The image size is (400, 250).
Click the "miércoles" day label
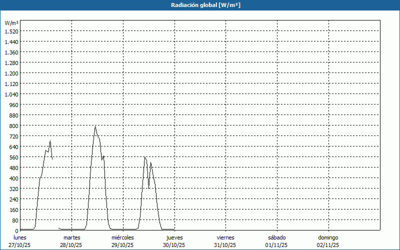tap(122, 237)
